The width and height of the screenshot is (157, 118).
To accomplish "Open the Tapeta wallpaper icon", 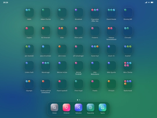I will [x=102, y=108].
